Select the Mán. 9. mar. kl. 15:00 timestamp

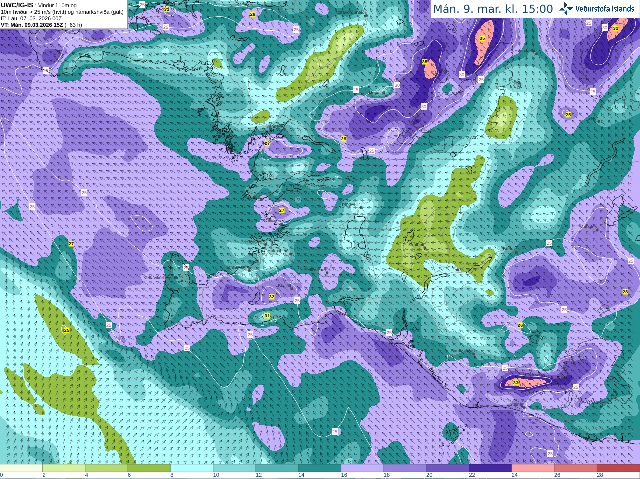pyautogui.click(x=493, y=9)
